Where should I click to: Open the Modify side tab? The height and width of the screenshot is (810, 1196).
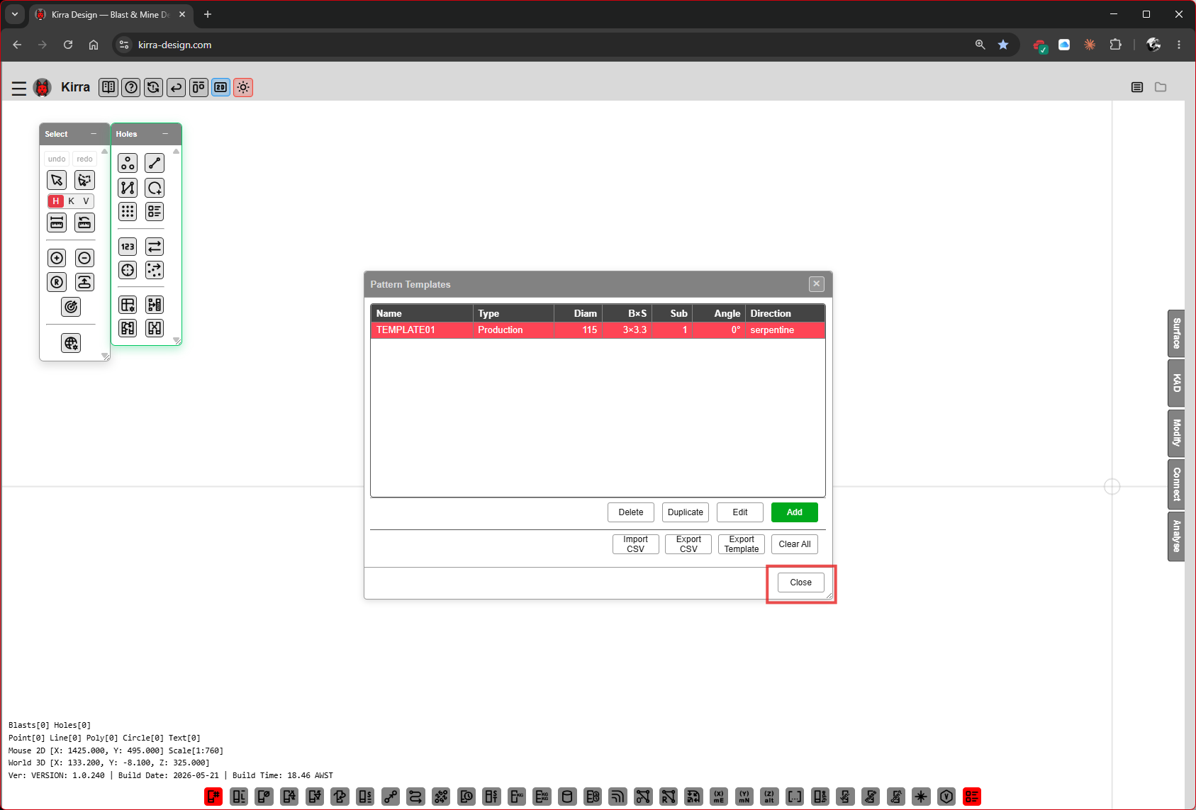1176,433
